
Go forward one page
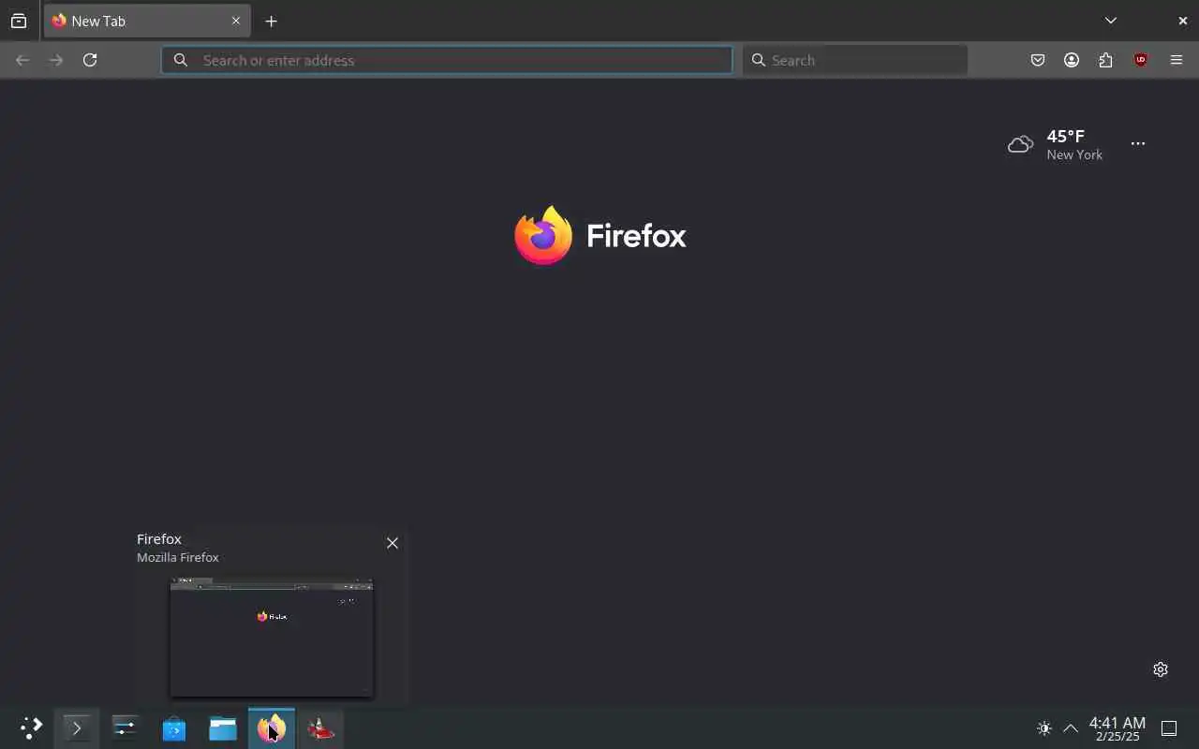[56, 60]
